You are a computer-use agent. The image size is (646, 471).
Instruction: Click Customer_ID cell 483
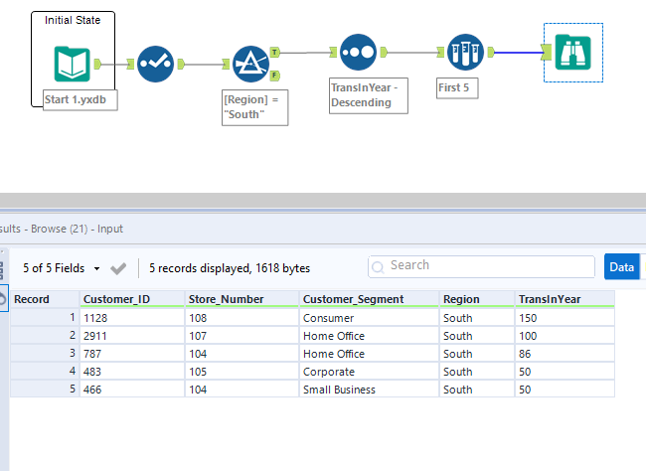[x=132, y=372]
